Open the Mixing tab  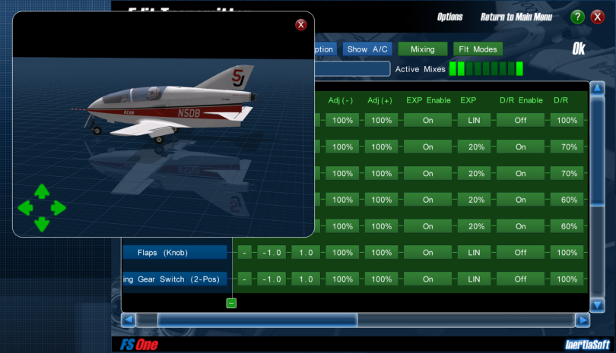click(423, 49)
